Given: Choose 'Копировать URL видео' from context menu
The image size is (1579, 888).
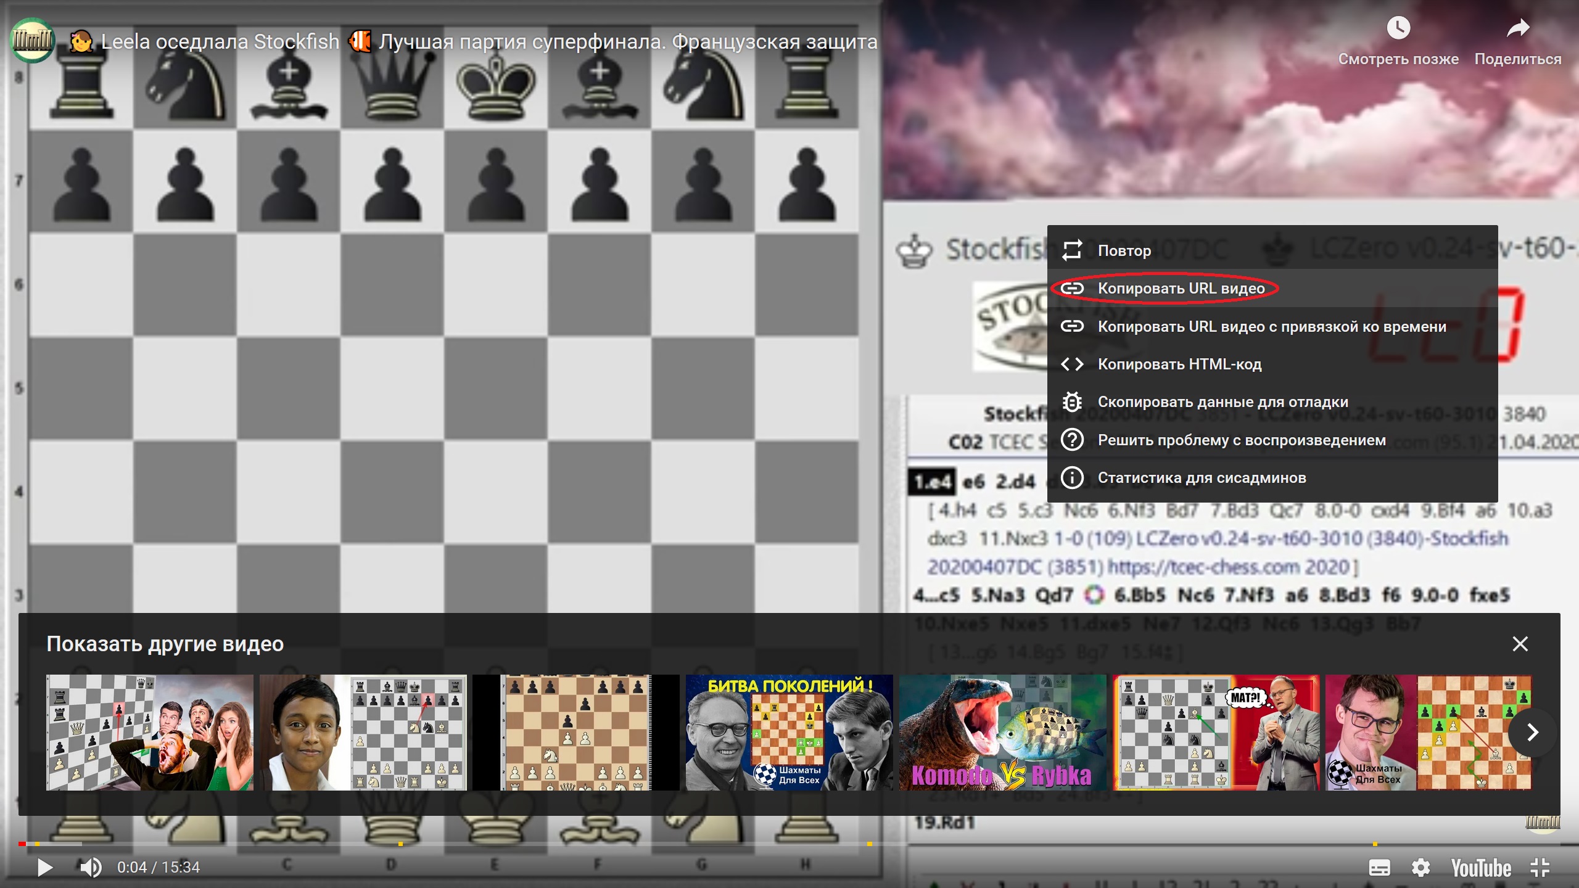Looking at the screenshot, I should pos(1272,288).
